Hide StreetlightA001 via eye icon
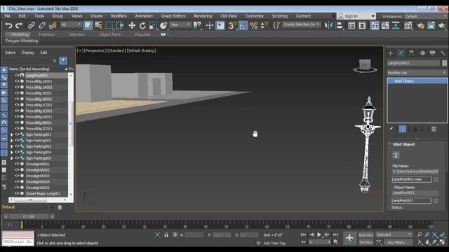The image size is (449, 252). (17, 164)
